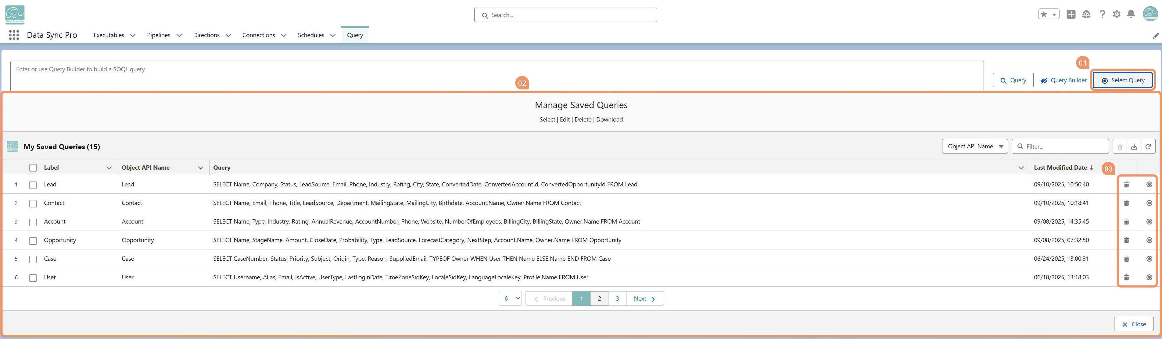Open the Object API Name filter dropdown
Screen dimensions: 1162x339
point(974,146)
